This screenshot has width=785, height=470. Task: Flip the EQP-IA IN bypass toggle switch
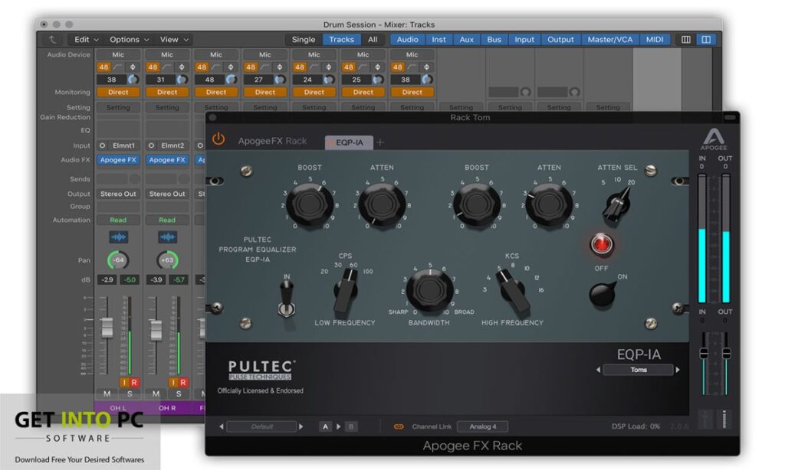coord(287,299)
